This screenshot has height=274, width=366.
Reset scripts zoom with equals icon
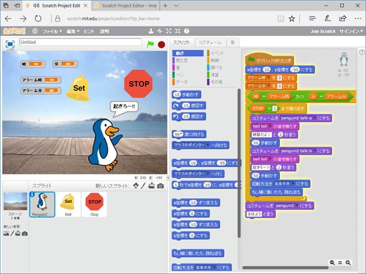coord(340,263)
